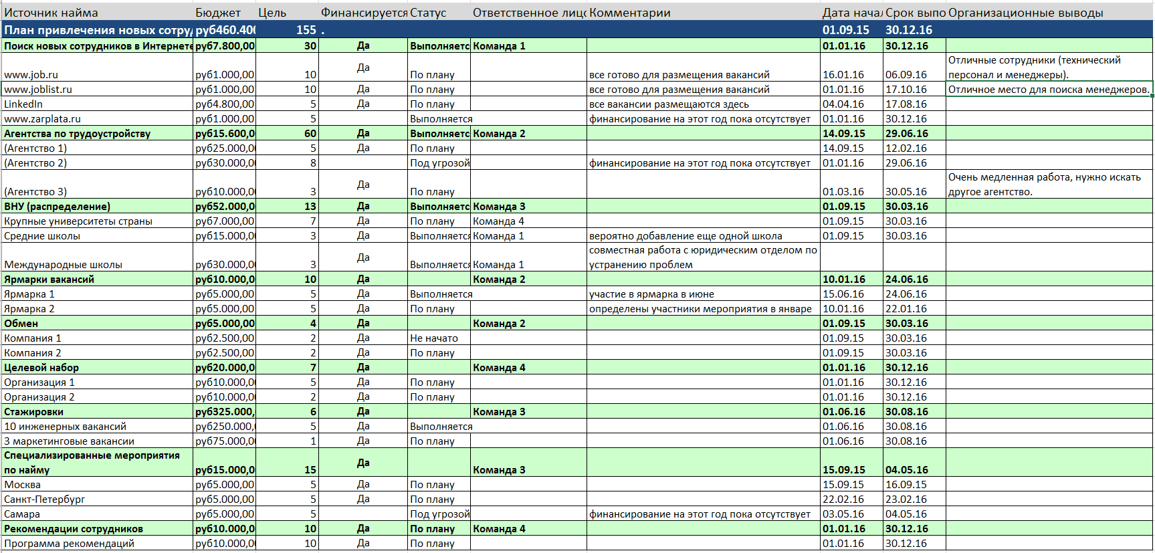The width and height of the screenshot is (1155, 553).
Task: Click the start date '03.05.16' cell
Action: (x=851, y=514)
